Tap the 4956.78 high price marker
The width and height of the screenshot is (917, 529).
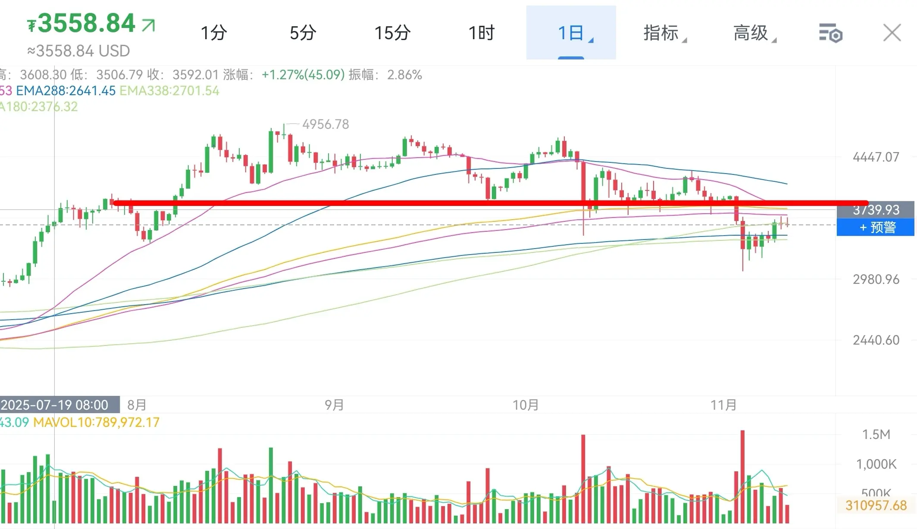[x=325, y=124]
